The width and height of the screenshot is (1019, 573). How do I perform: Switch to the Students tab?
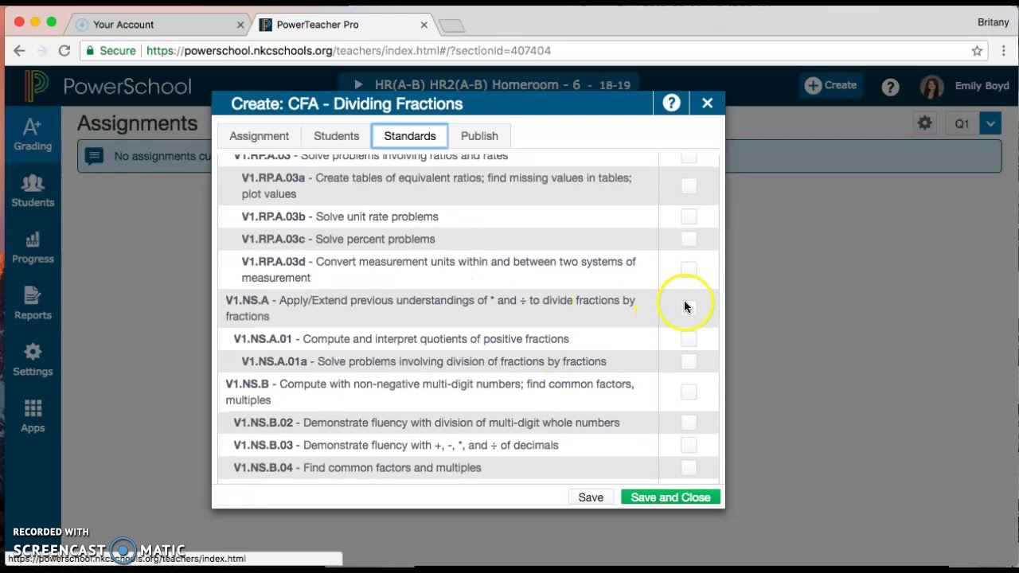coord(336,136)
